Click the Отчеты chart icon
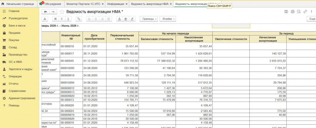Screen dimensions: 316x128 click(4, 84)
